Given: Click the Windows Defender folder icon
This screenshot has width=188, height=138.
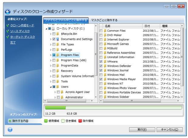Looking at the screenshot, I should (105, 66).
